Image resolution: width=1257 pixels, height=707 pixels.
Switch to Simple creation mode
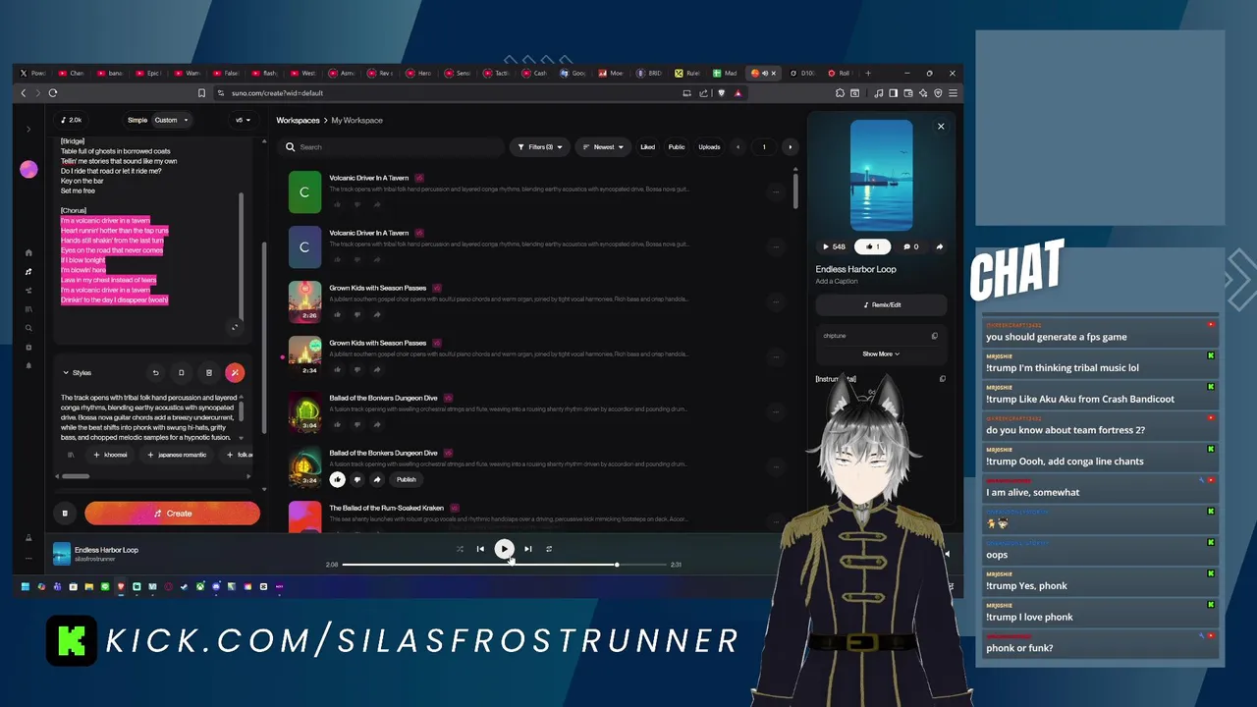(137, 120)
